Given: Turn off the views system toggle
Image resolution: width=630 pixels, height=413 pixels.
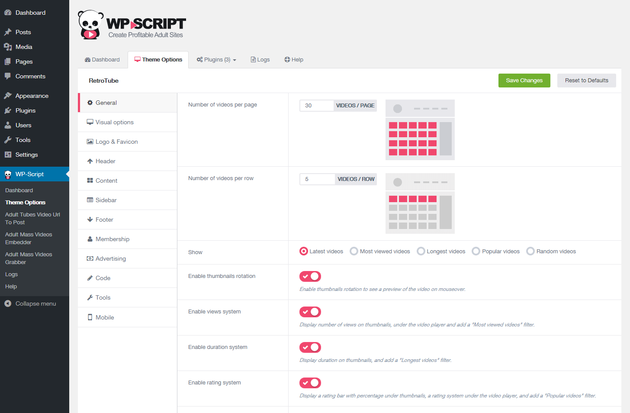Looking at the screenshot, I should click(310, 312).
